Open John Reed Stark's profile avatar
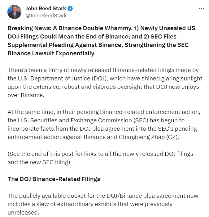209x217 pixels. click(x=14, y=12)
